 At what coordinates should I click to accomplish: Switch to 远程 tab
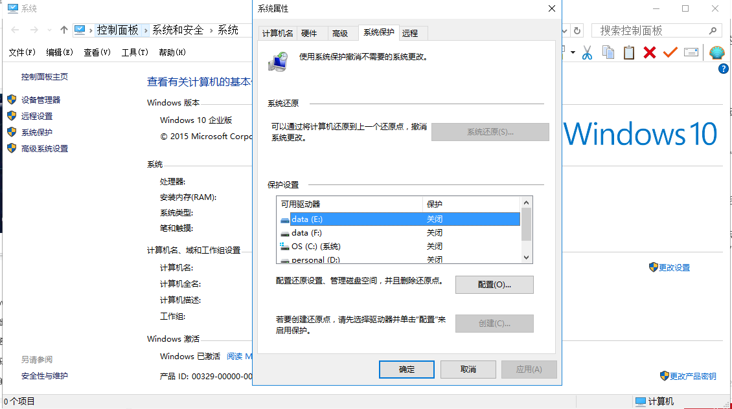click(410, 33)
